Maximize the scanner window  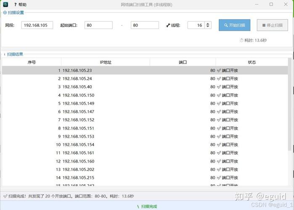tap(271, 4)
